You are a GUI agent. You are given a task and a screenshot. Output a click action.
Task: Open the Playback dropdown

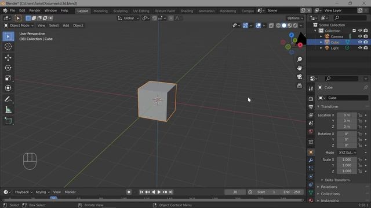point(23,192)
